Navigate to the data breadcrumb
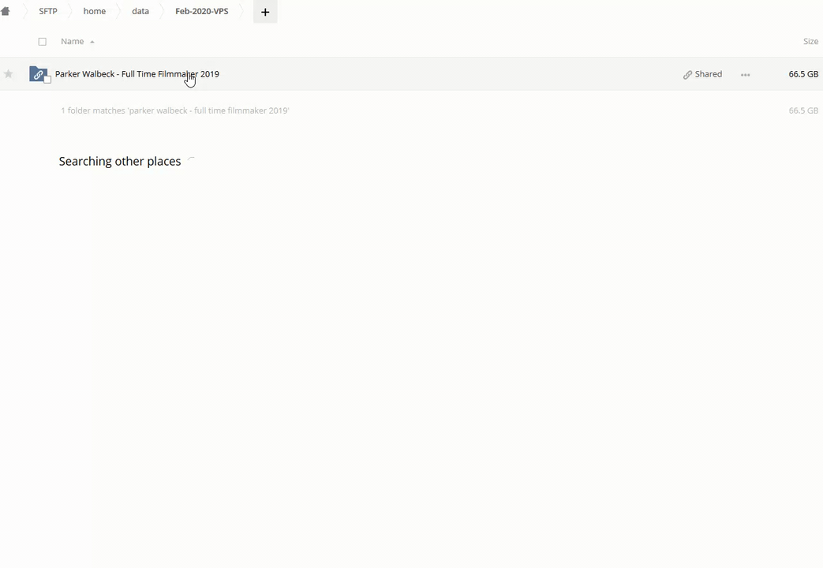 [140, 11]
